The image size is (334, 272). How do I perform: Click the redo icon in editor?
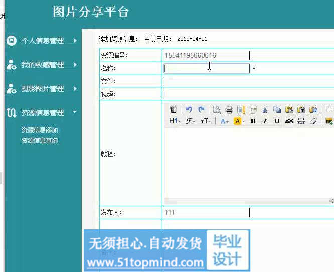[201, 110]
